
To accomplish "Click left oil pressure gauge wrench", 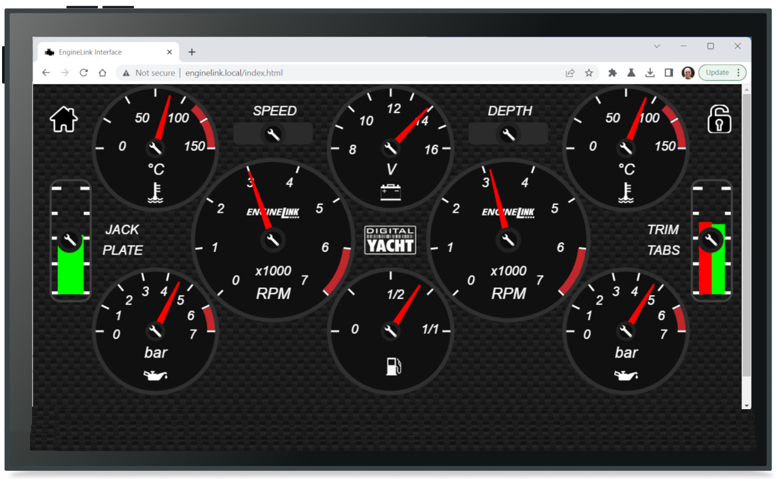I will pyautogui.click(x=155, y=331).
